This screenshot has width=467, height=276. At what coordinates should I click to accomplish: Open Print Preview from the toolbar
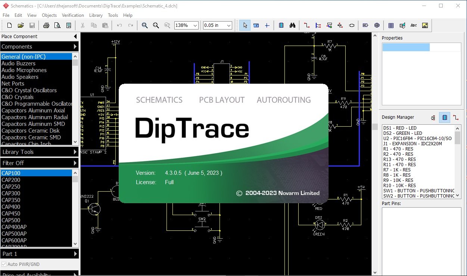click(x=57, y=25)
